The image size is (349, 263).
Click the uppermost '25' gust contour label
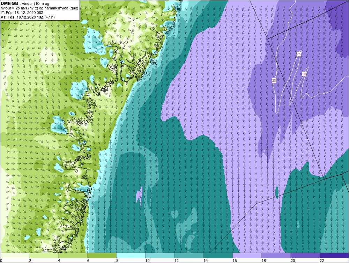coord(299,54)
